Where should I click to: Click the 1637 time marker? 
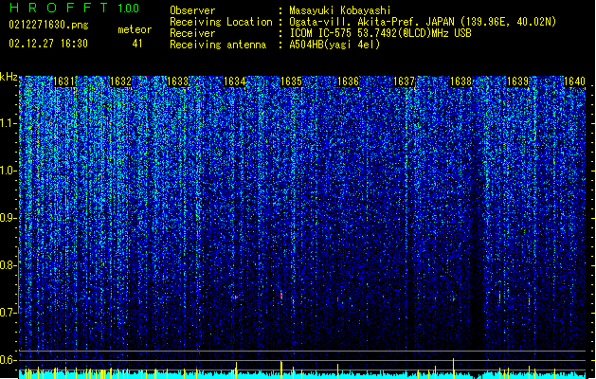[x=404, y=81]
